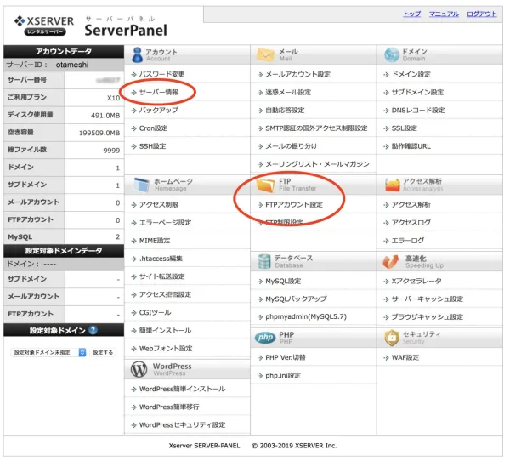
Task: Open PHP Ver.切替
Action: 286,357
